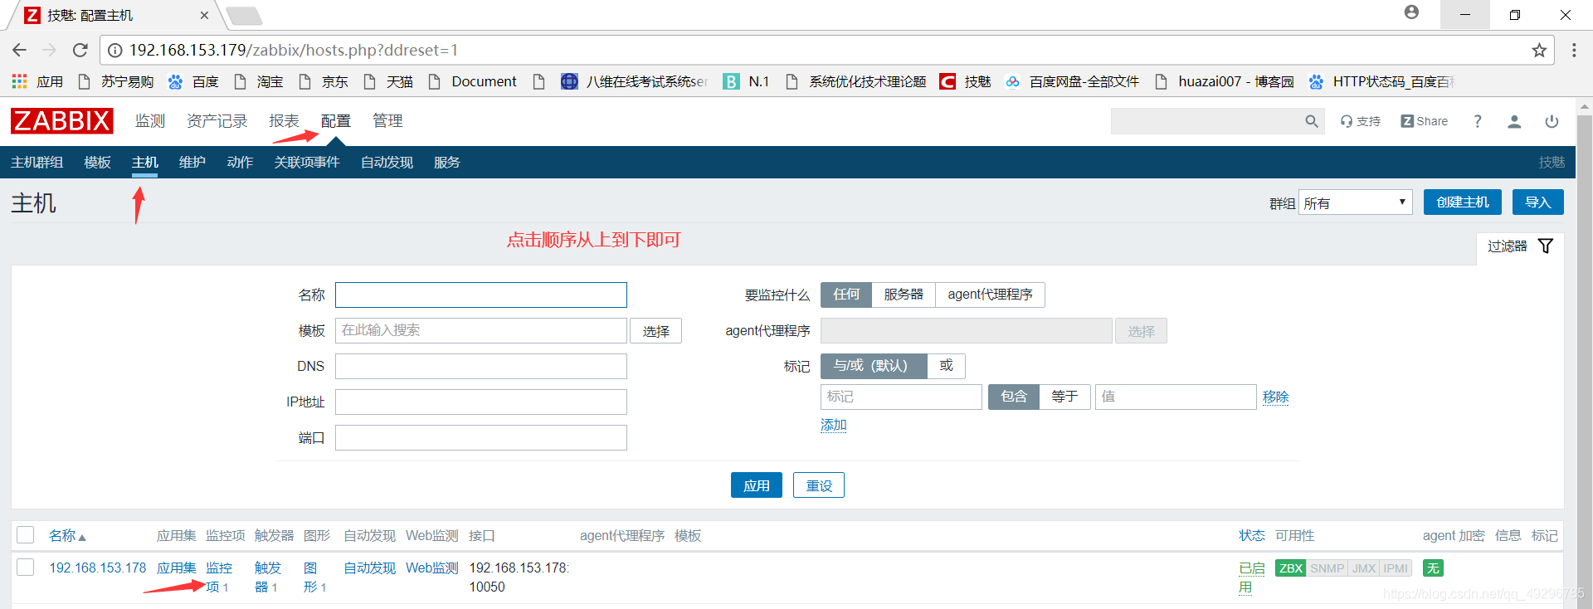Click the IPMI availability badge
Screen dimensions: 1593x609
(1396, 568)
